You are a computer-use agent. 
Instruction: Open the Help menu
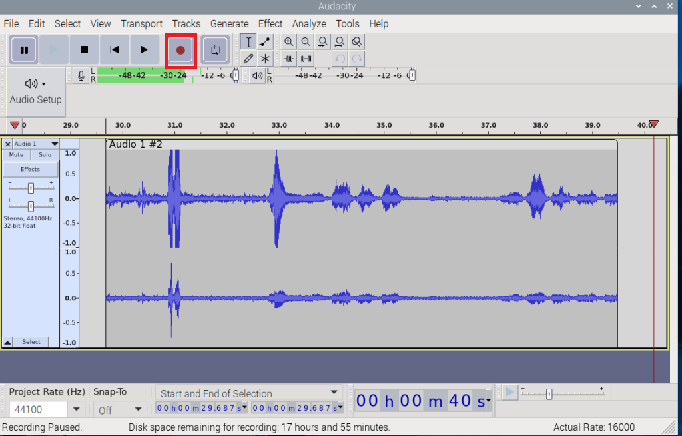point(378,24)
